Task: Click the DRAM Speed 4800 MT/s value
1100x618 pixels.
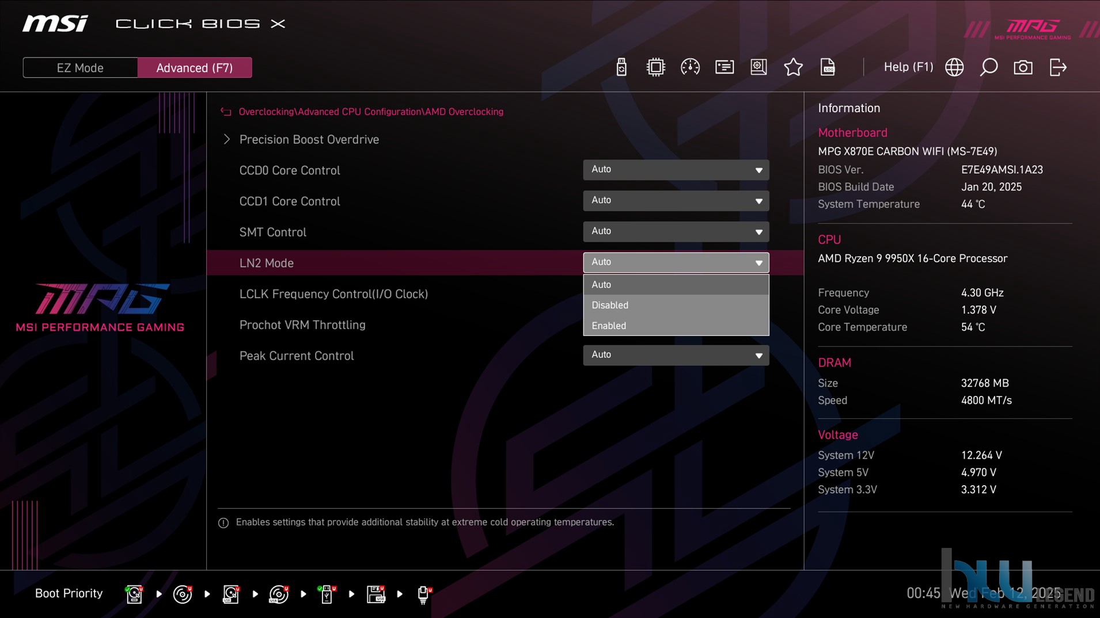Action: tap(986, 400)
